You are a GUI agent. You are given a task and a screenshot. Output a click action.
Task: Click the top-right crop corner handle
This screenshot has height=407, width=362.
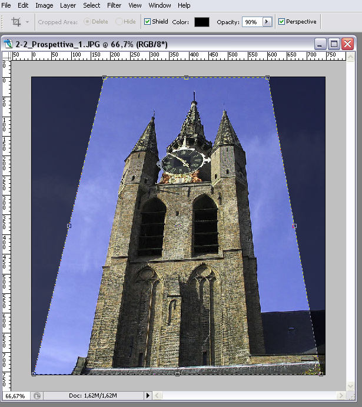(267, 78)
